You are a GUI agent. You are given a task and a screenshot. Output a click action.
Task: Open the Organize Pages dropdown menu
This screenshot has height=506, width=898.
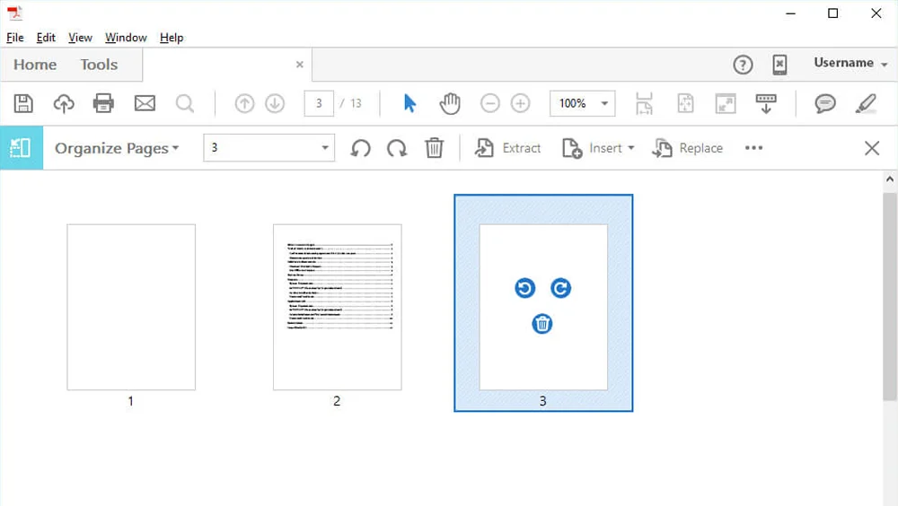[x=117, y=148]
